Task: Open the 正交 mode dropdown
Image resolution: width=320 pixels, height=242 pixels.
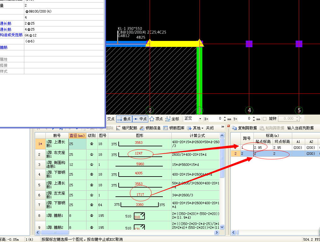Action: (x=200, y=119)
